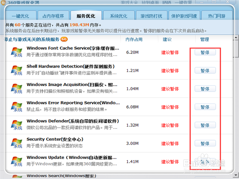Click the orange 60 services count badge
This screenshot has height=179, width=239.
point(64,39)
